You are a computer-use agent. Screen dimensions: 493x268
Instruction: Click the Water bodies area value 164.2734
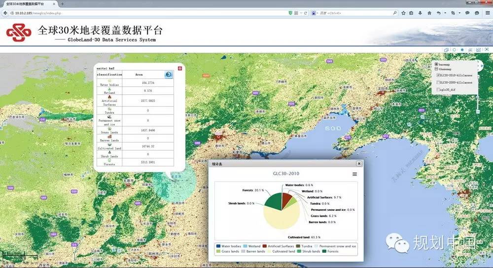point(148,83)
